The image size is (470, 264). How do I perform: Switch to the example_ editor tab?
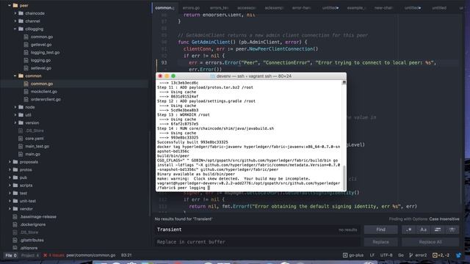pyautogui.click(x=356, y=8)
